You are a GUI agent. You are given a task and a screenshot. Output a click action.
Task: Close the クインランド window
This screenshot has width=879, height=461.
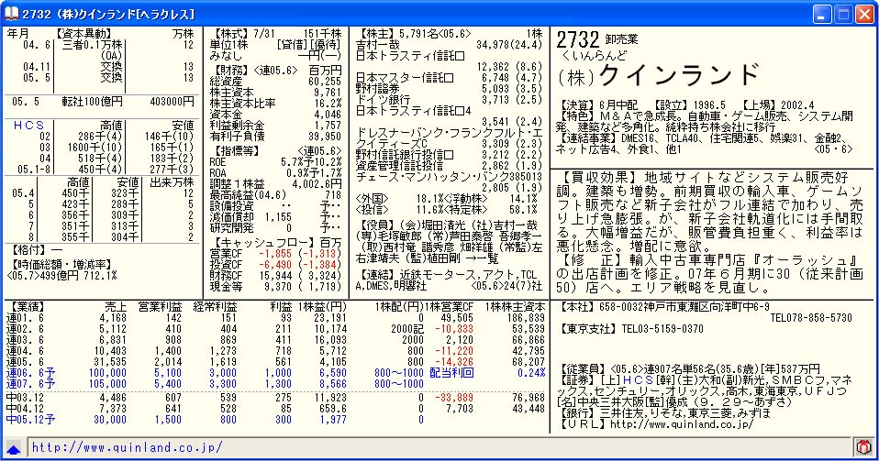click(x=864, y=13)
